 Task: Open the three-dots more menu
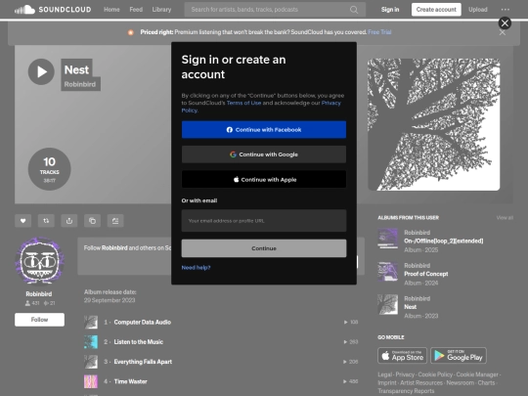(506, 10)
